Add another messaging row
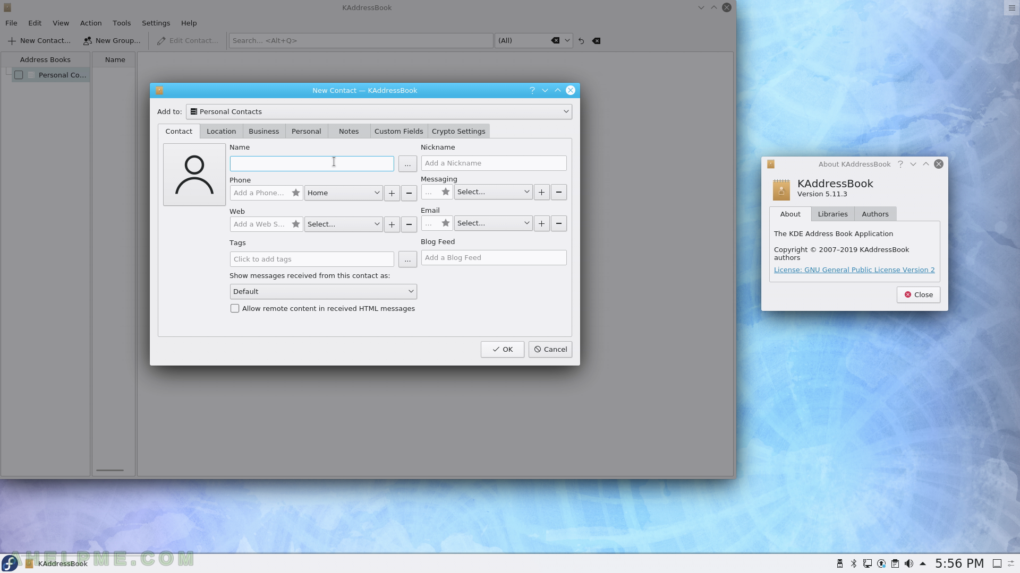This screenshot has width=1020, height=573. 541,192
